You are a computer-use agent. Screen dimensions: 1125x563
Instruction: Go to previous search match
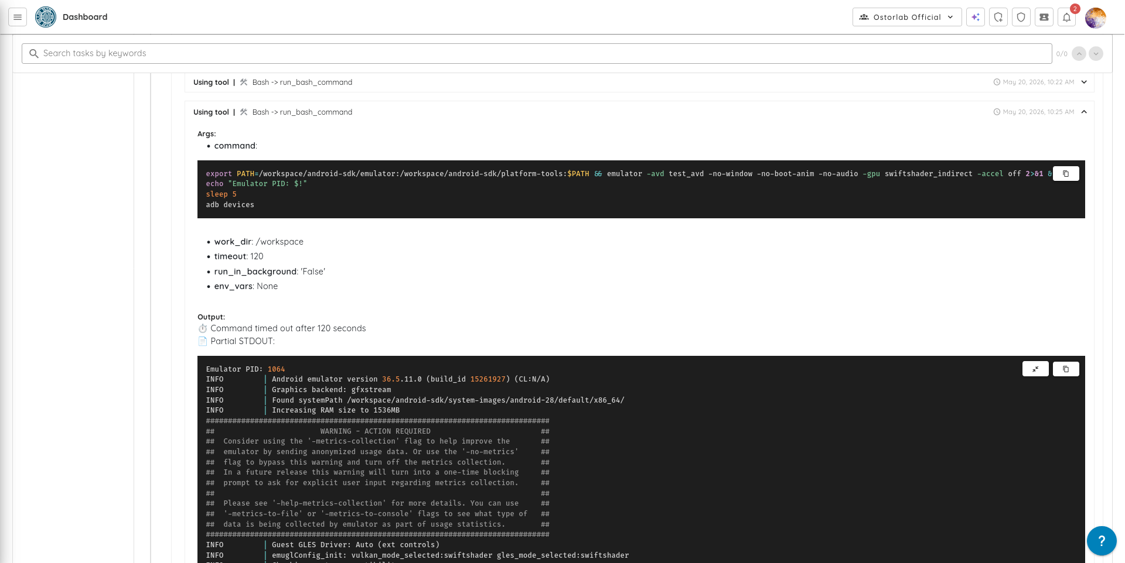pyautogui.click(x=1079, y=53)
